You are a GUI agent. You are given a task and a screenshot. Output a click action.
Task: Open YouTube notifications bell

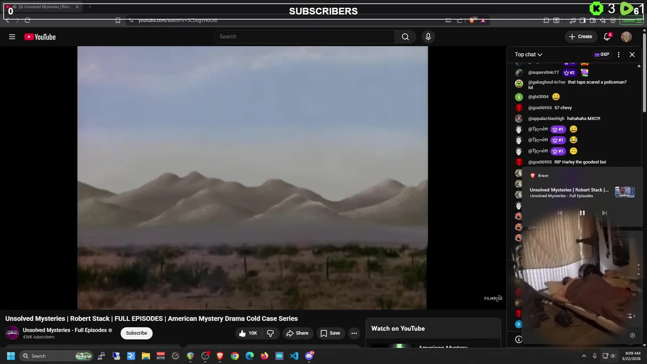(608, 36)
